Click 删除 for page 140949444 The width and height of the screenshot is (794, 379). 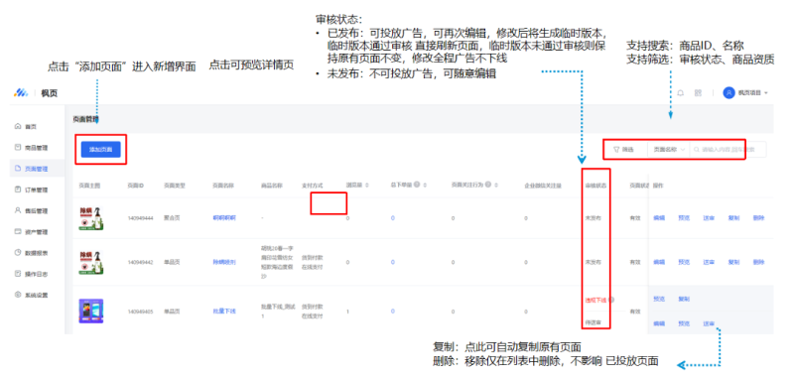click(758, 218)
